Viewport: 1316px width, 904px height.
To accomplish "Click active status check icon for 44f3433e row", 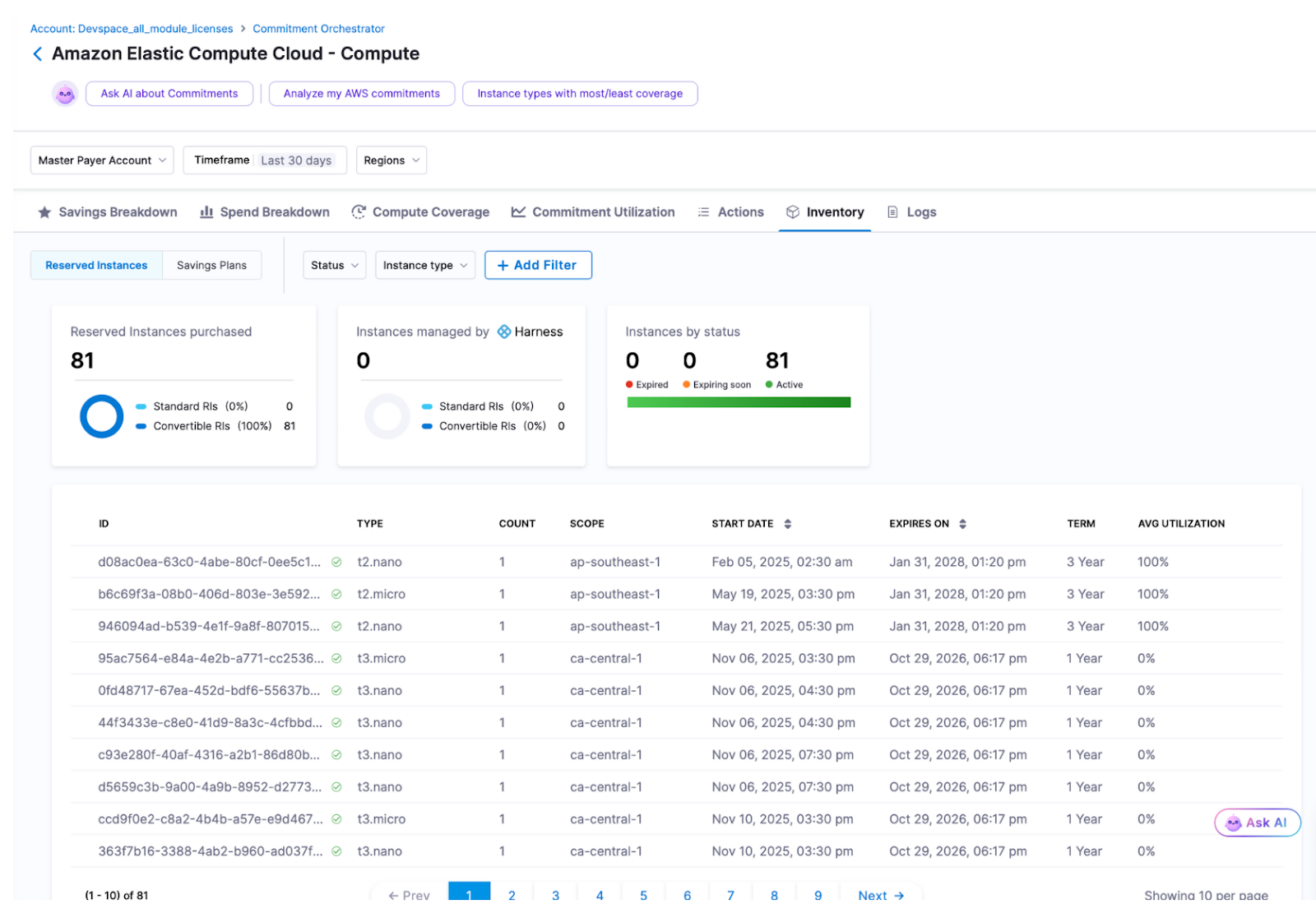I will tap(336, 723).
